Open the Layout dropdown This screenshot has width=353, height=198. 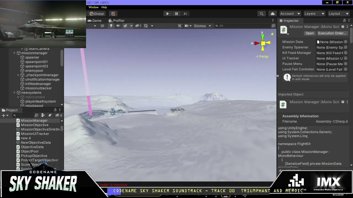339,14
